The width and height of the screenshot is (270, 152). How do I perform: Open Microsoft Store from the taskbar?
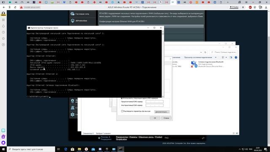(73, 149)
